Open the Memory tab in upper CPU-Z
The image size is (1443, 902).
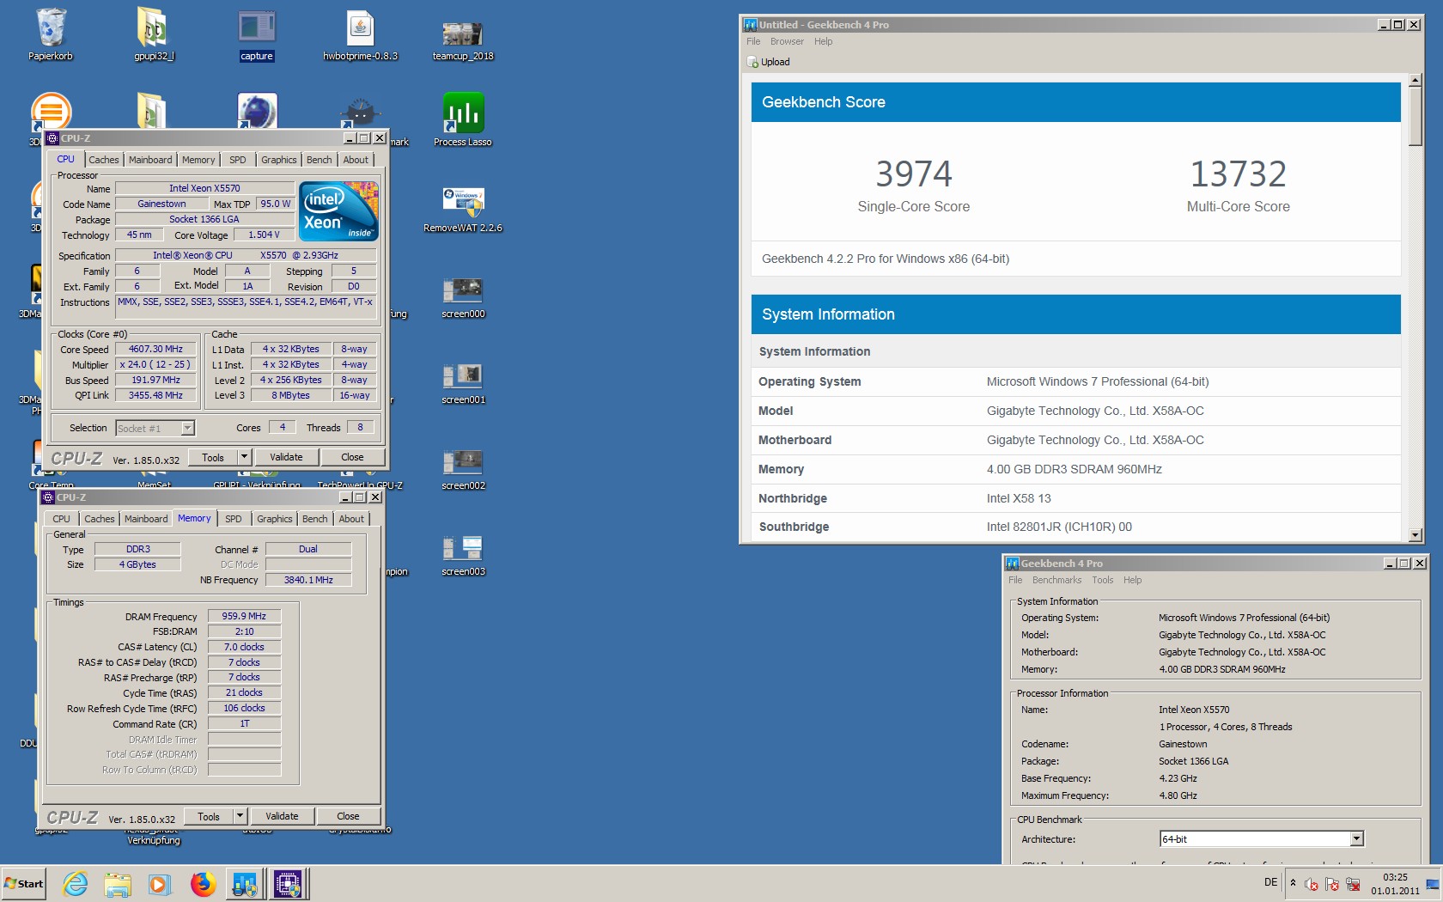click(x=198, y=160)
